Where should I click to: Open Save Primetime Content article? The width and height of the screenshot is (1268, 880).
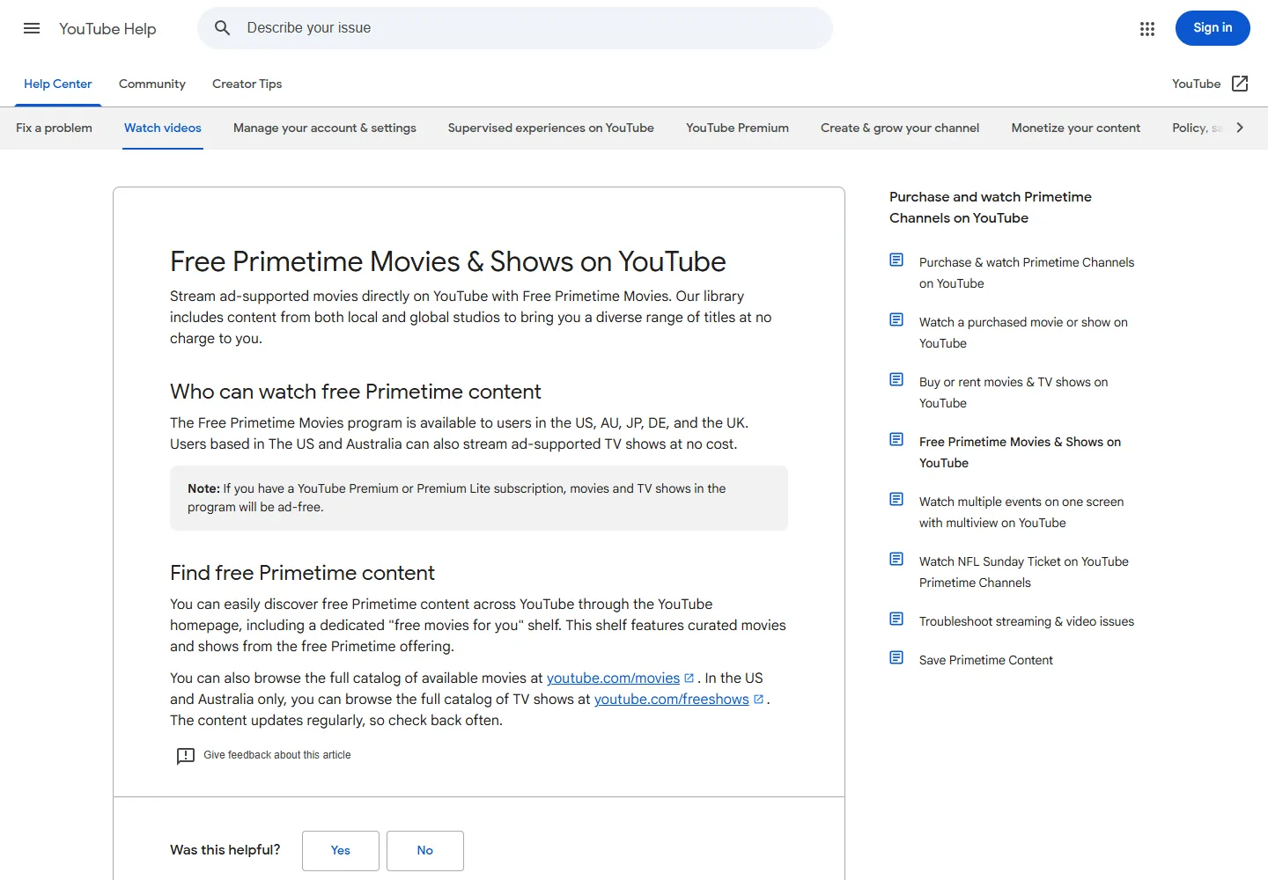click(x=986, y=660)
